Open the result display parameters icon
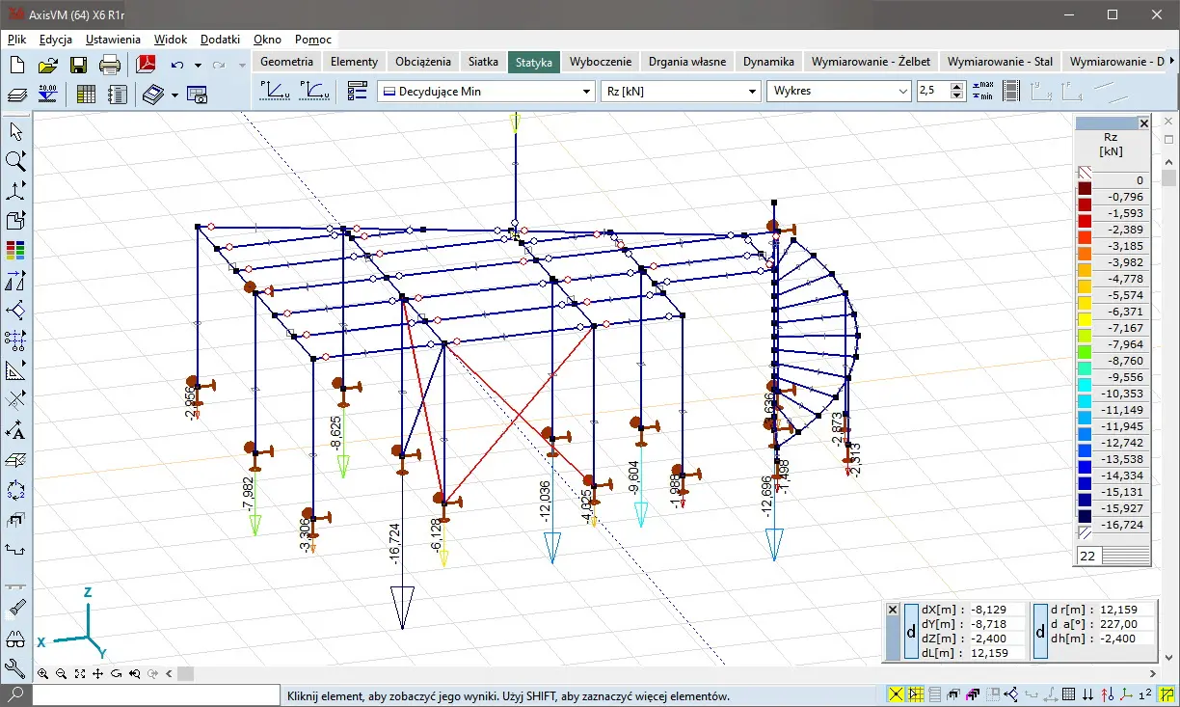 tap(358, 91)
